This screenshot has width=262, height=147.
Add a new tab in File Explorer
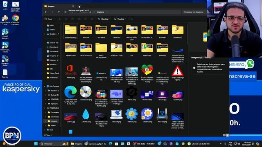click(79, 7)
